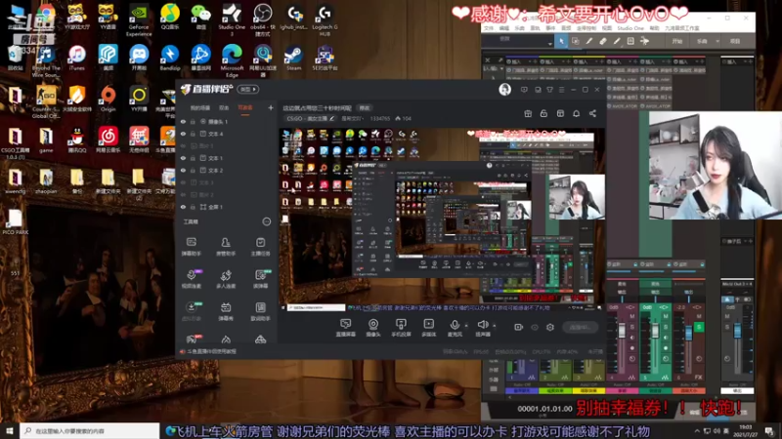The width and height of the screenshot is (782, 439).
Task: Open Studio One 项目 tab
Action: click(x=735, y=41)
